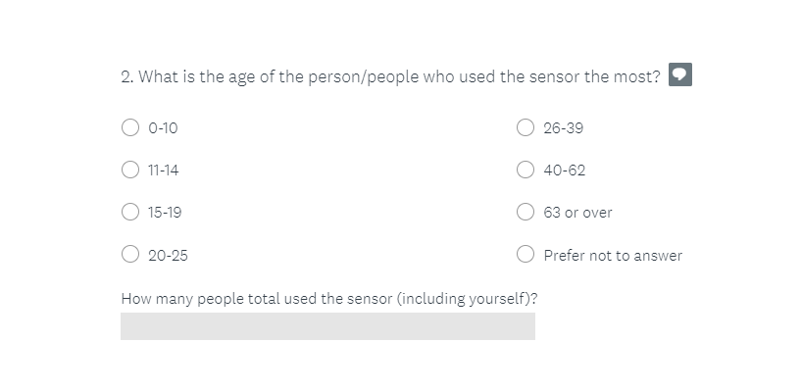The height and width of the screenshot is (391, 801).
Task: Select the 0-10 age radio button
Action: coord(130,127)
